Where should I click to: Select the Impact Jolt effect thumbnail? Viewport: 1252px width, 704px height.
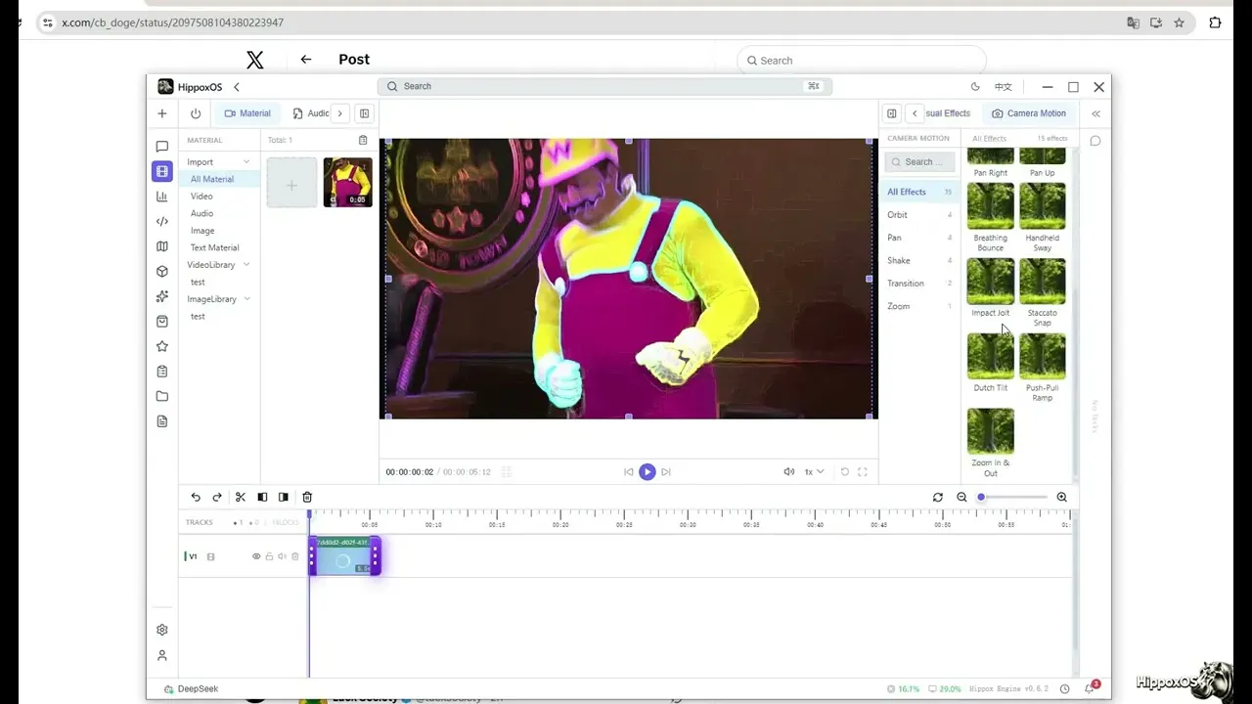tap(991, 282)
